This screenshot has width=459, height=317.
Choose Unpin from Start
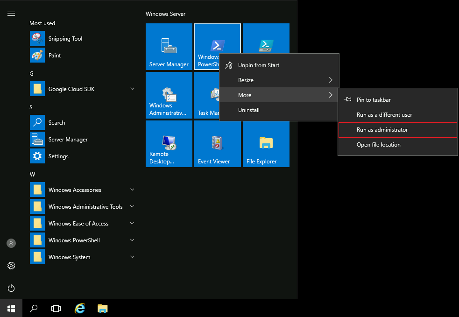click(x=258, y=65)
